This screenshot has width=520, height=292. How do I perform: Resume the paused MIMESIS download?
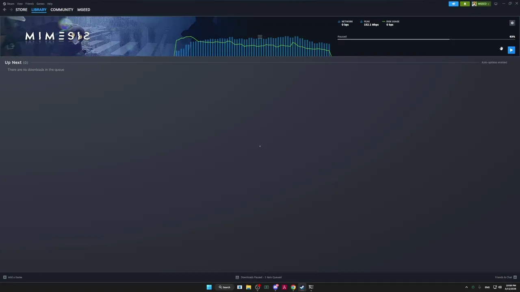pos(511,50)
